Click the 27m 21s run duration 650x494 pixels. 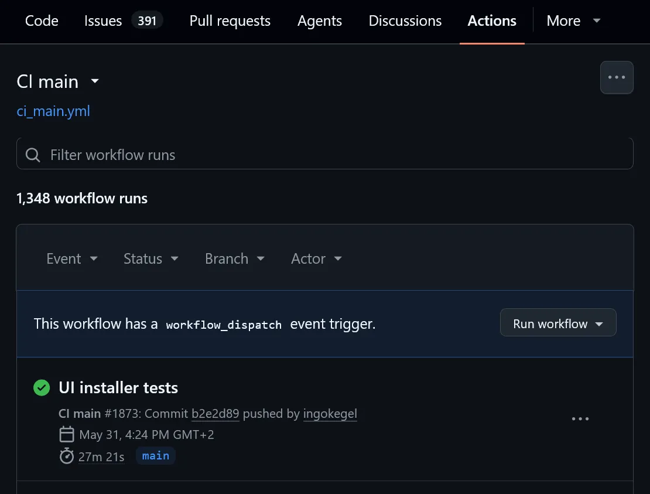(101, 456)
